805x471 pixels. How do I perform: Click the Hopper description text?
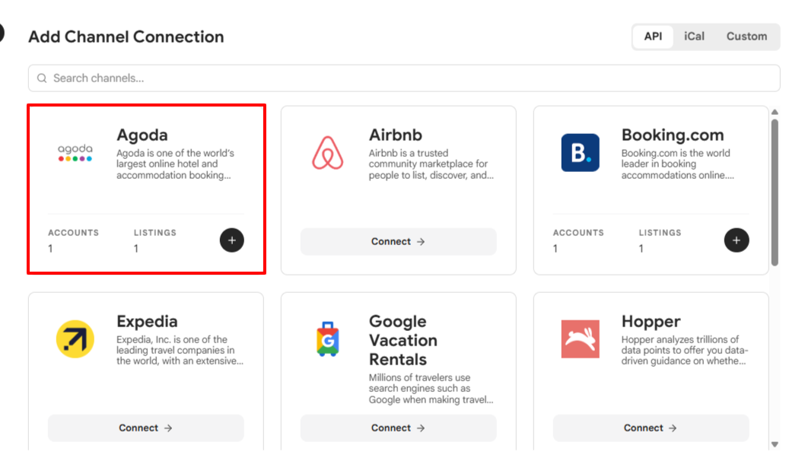(685, 350)
